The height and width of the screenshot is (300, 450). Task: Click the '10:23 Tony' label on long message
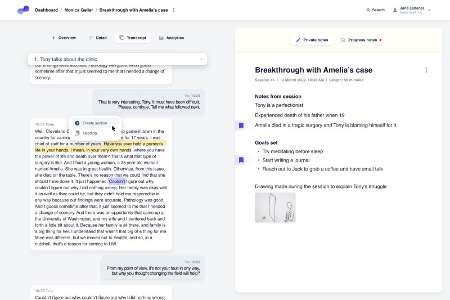44,124
